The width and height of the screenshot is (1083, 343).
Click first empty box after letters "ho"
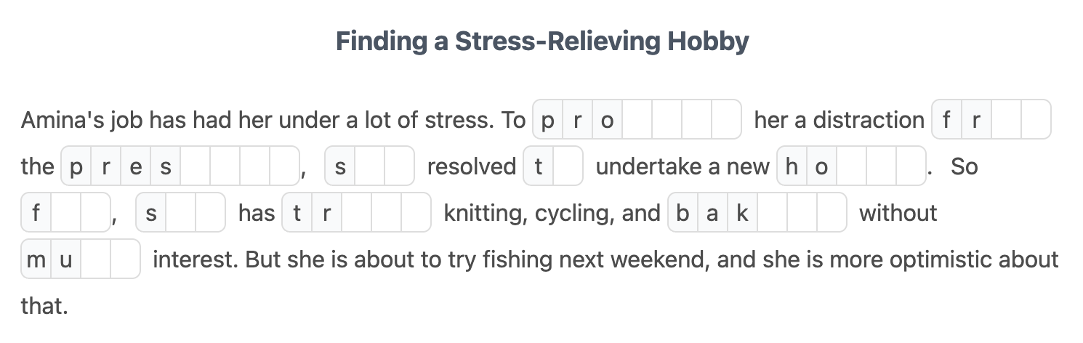click(851, 166)
